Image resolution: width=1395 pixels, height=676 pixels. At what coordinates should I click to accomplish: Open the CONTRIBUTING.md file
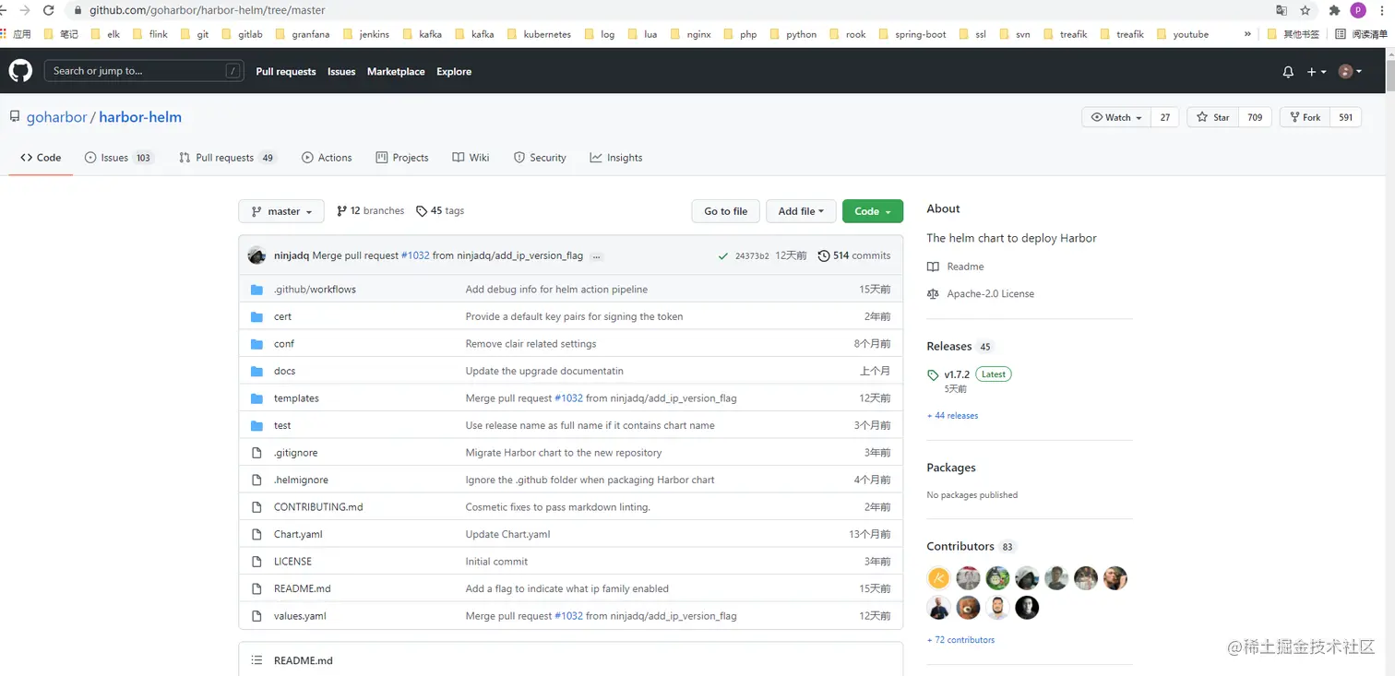pos(318,507)
